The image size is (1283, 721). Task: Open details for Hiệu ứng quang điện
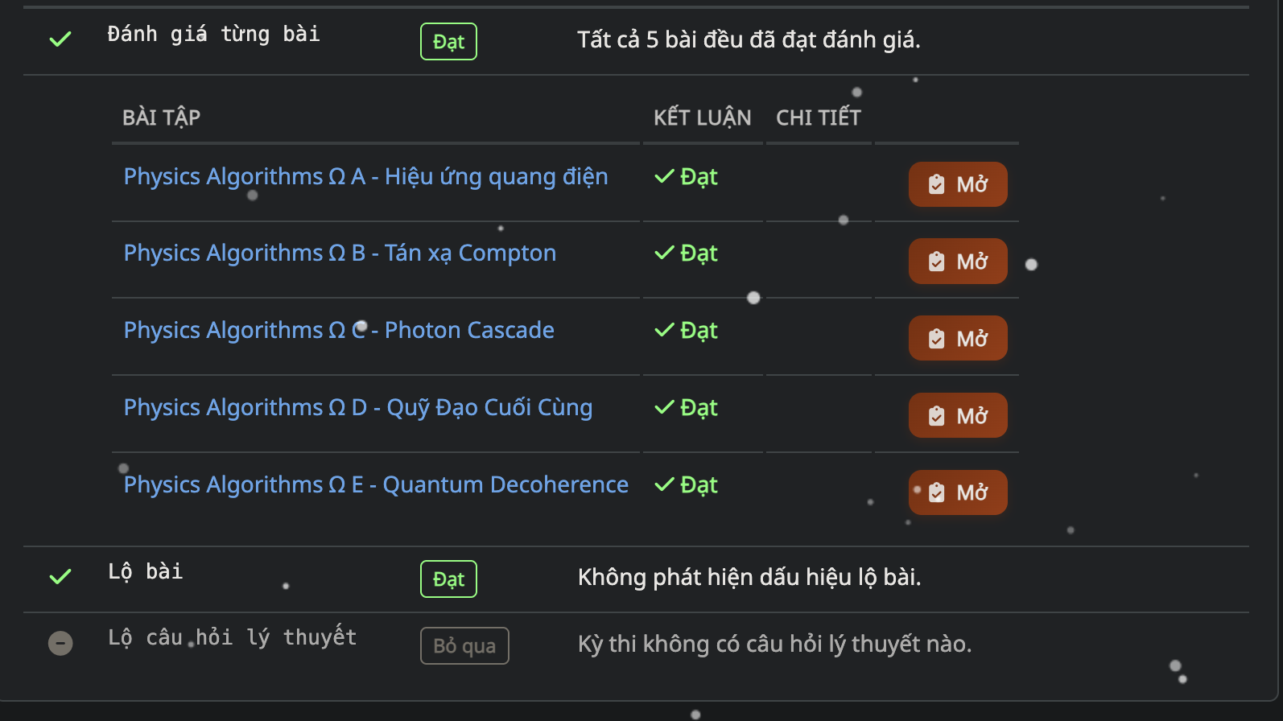958,184
